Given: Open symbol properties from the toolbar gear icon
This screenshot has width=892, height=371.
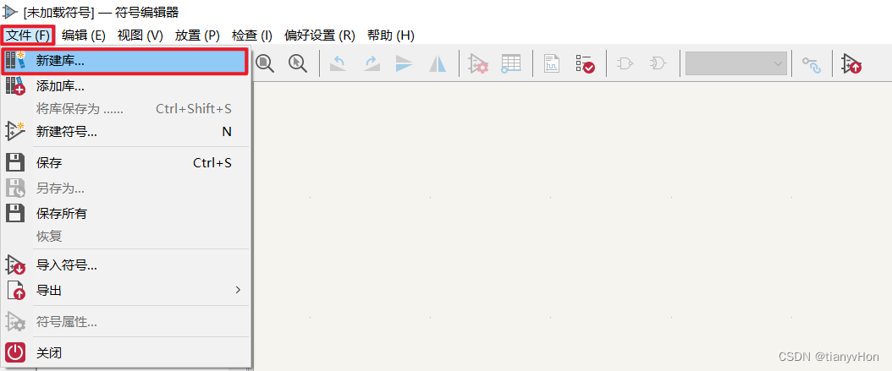Looking at the screenshot, I should point(478,63).
